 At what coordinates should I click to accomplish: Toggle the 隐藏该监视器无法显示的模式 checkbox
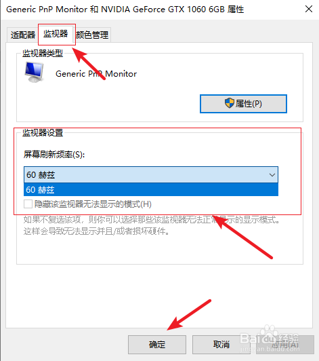[28, 204]
